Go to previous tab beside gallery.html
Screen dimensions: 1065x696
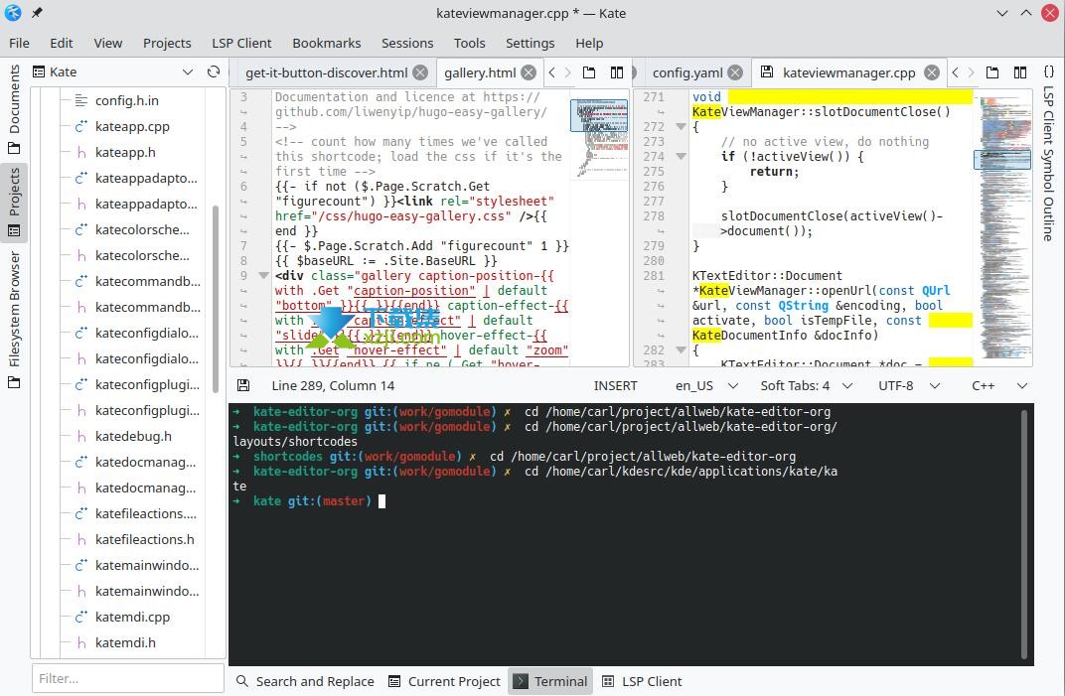(x=552, y=72)
